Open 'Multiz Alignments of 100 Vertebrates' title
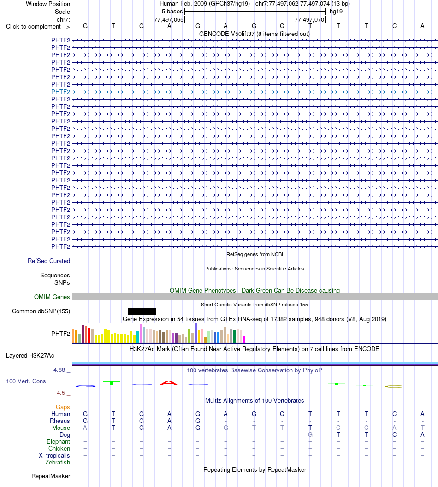The width and height of the screenshot is (438, 487). tap(255, 401)
